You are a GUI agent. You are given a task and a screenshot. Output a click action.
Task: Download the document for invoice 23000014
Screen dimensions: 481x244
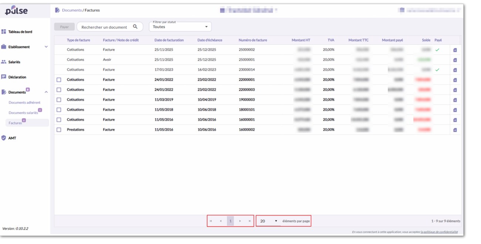tap(455, 70)
